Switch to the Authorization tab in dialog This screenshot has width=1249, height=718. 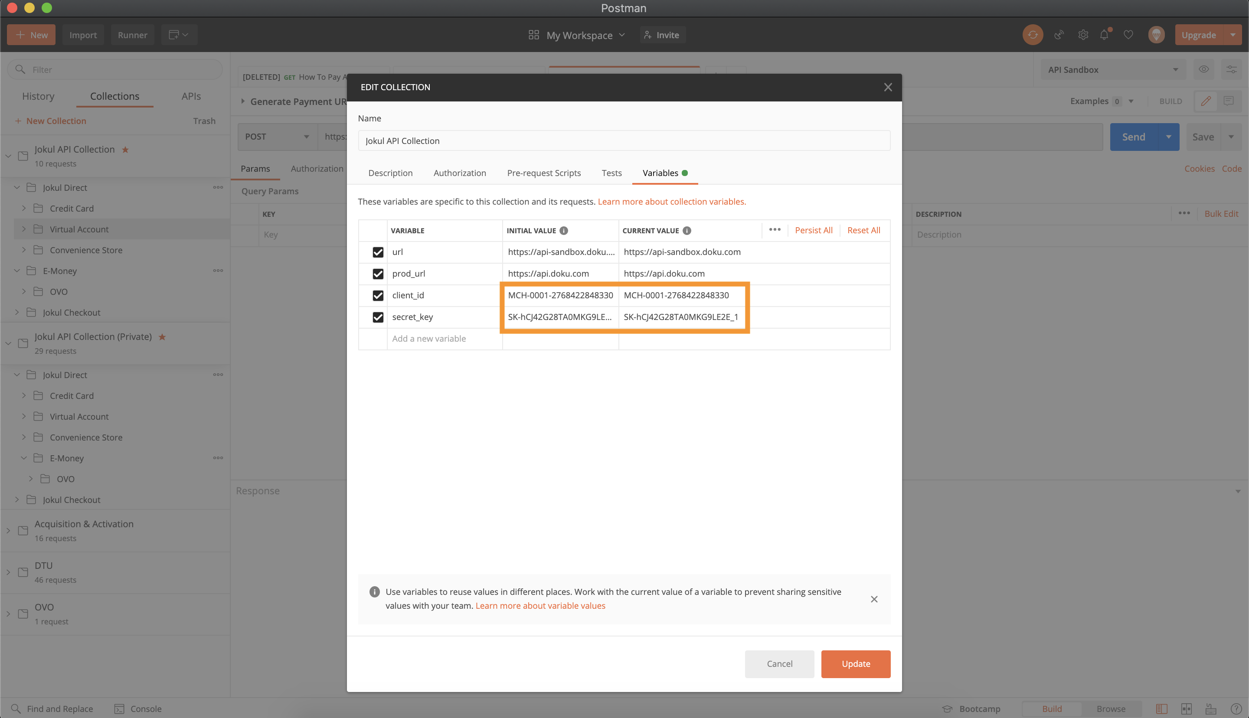460,173
